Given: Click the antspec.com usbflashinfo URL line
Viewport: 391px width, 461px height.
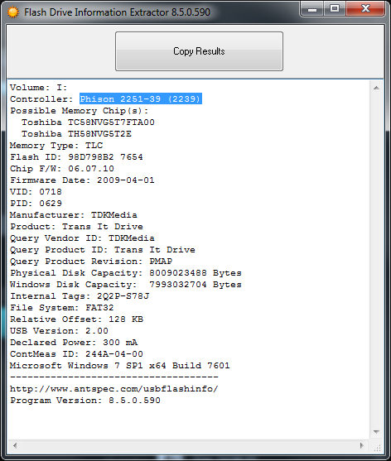Looking at the screenshot, I should pos(114,389).
